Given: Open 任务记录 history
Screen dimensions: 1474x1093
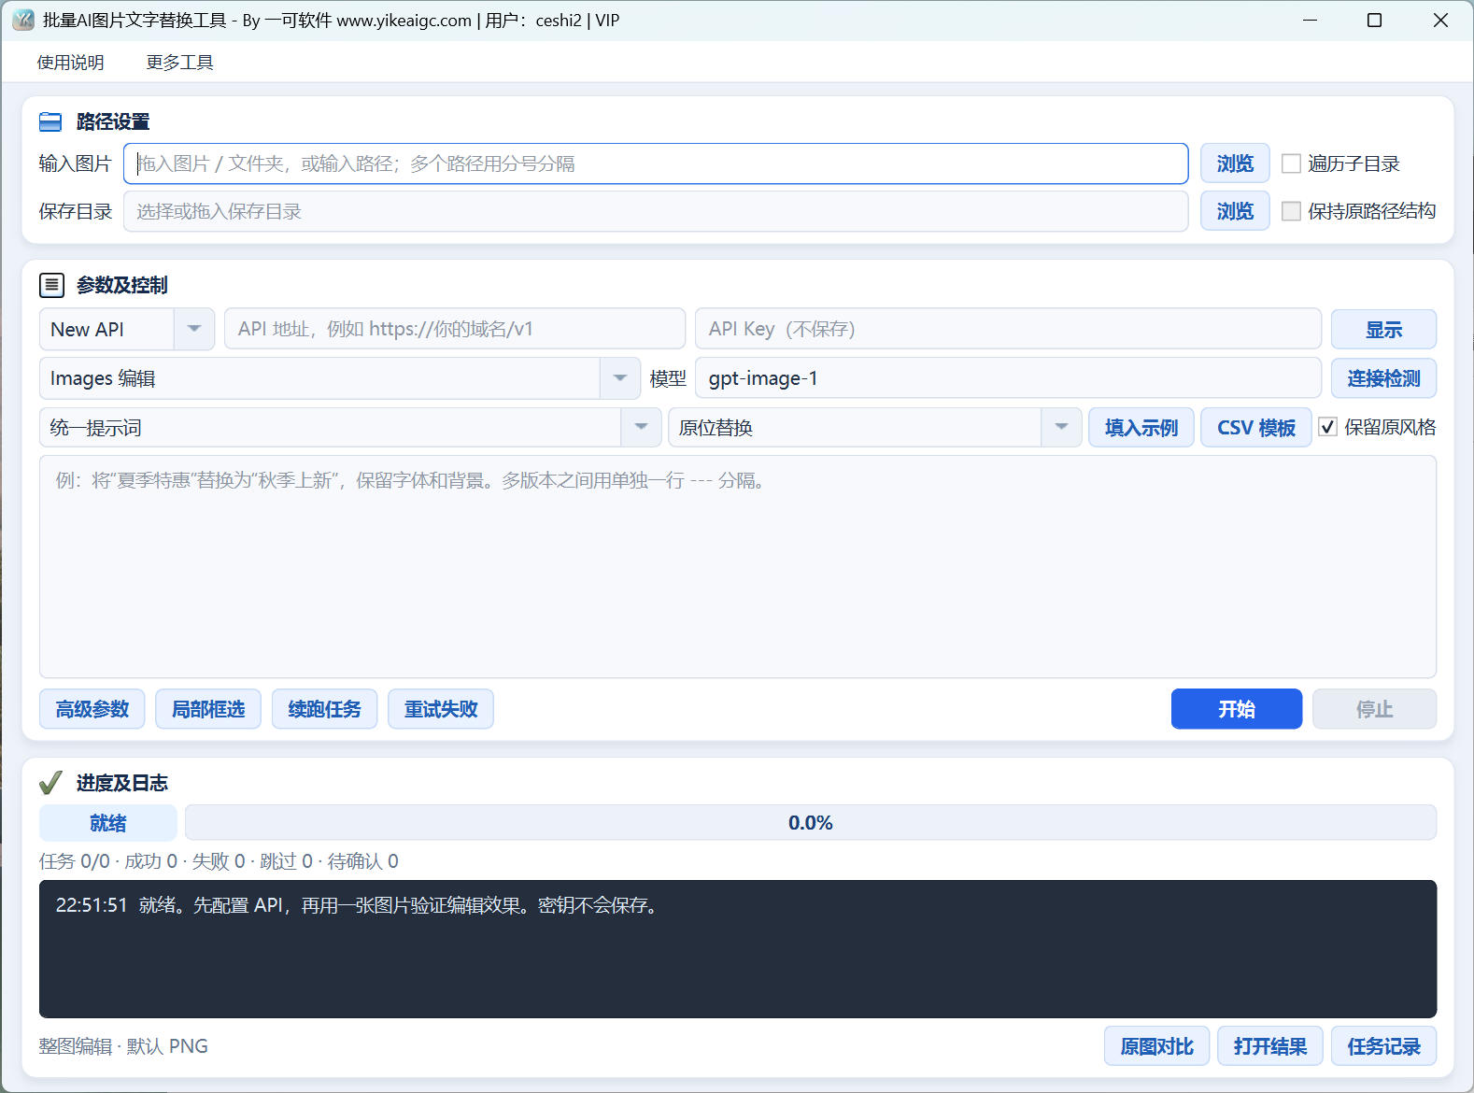Looking at the screenshot, I should 1383,1046.
